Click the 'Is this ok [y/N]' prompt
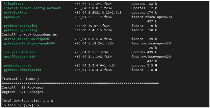 point(19,105)
